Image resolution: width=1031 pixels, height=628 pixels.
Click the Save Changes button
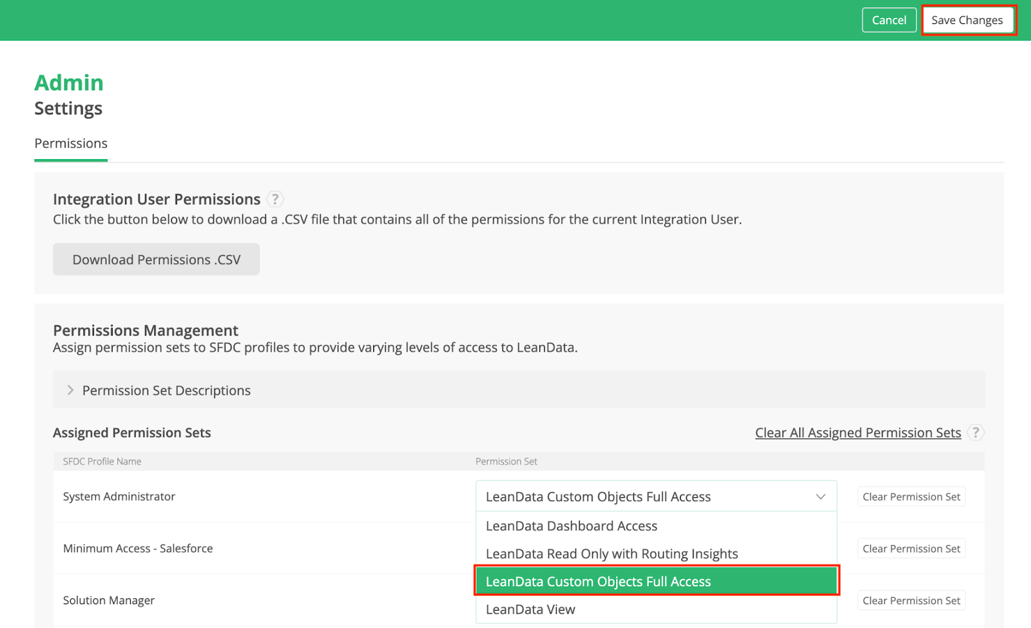[967, 20]
